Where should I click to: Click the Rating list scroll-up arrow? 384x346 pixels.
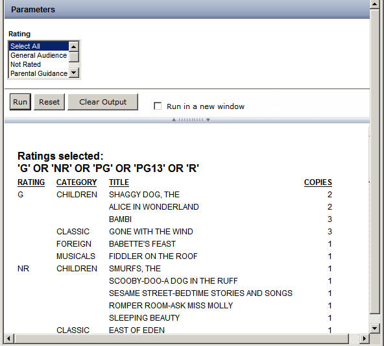(74, 46)
